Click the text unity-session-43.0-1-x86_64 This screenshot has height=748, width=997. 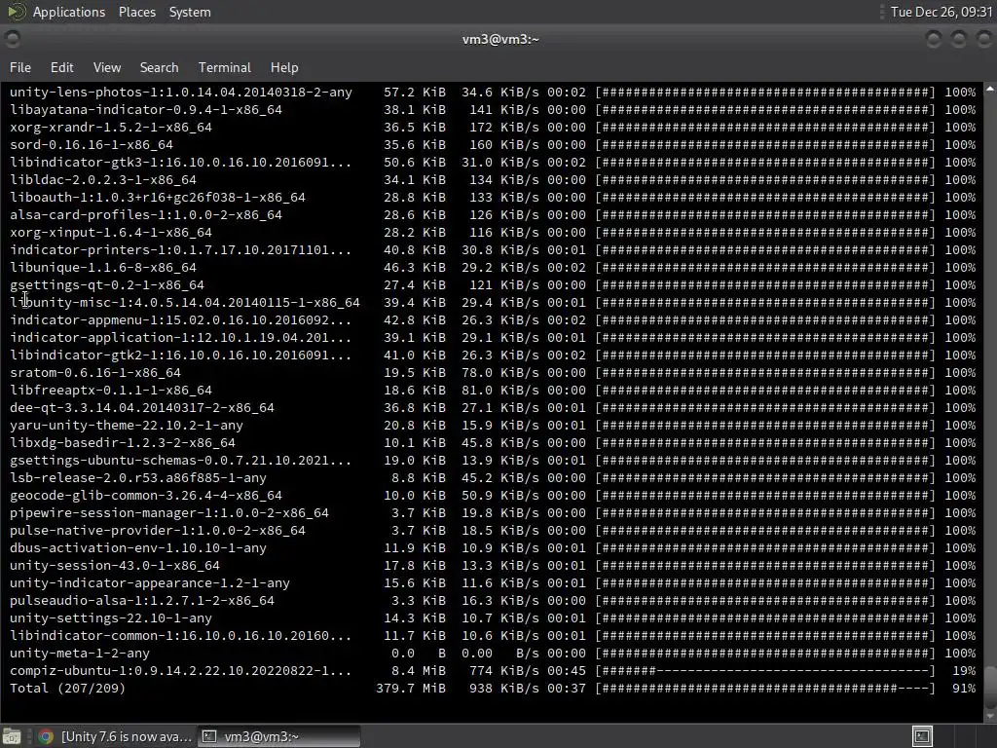(115, 566)
